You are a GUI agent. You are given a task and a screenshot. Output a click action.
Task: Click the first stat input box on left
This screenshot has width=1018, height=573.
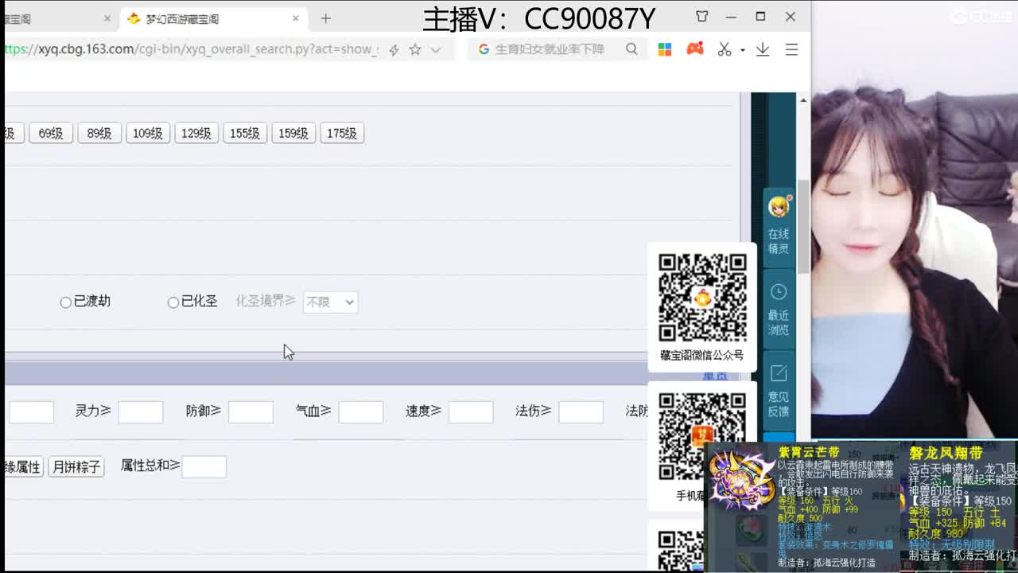click(31, 411)
